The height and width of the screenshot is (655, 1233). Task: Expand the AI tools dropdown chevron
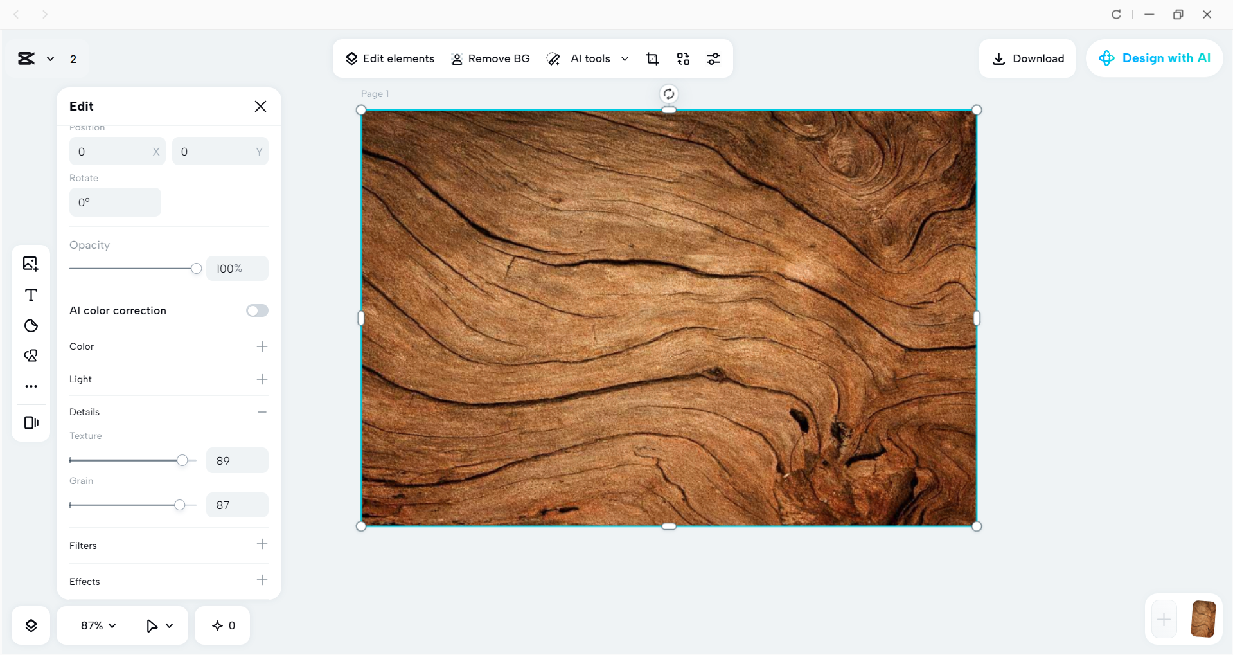[x=625, y=59]
